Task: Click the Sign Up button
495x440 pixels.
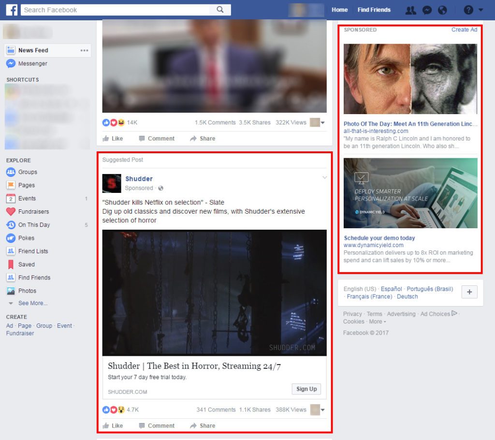Action: click(x=306, y=389)
